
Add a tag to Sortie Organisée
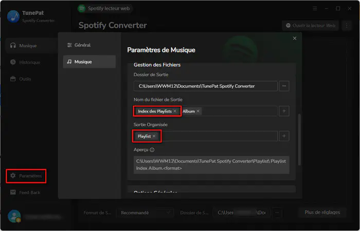[x=284, y=136]
